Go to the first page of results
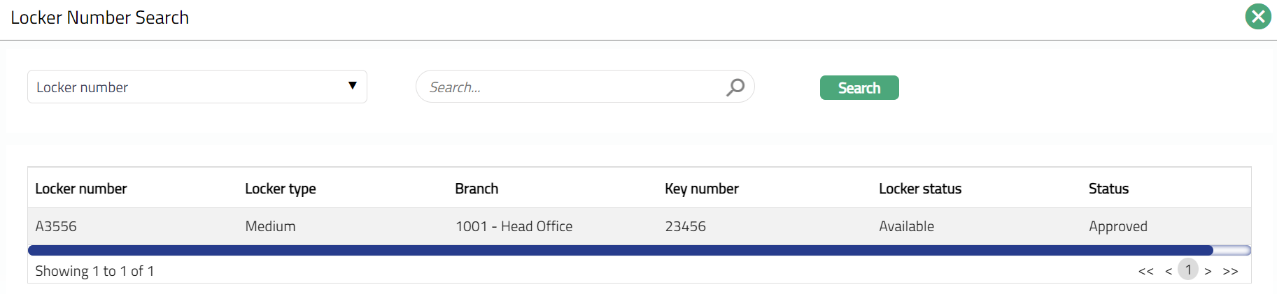The width and height of the screenshot is (1277, 294). (1145, 271)
